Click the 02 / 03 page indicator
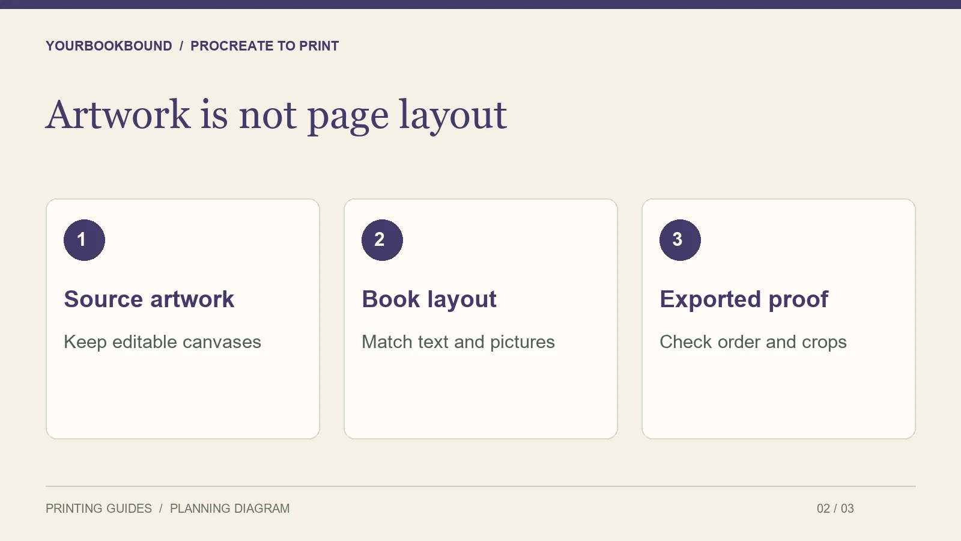Screen dimensions: 961x541 coord(835,509)
